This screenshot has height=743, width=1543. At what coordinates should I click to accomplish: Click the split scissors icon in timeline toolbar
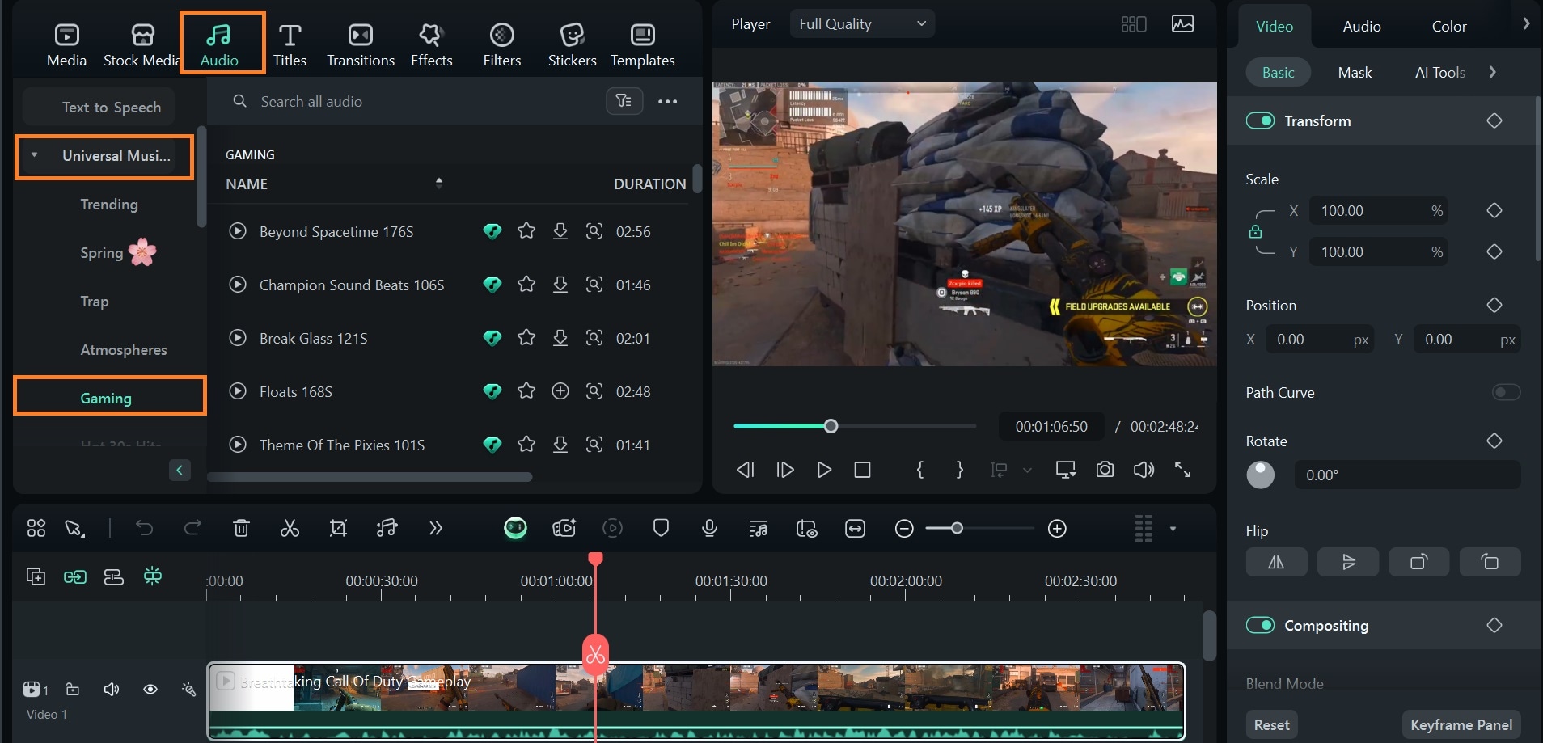tap(290, 529)
